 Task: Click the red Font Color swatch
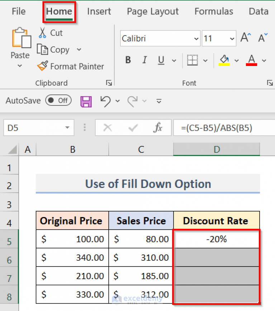pyautogui.click(x=251, y=60)
